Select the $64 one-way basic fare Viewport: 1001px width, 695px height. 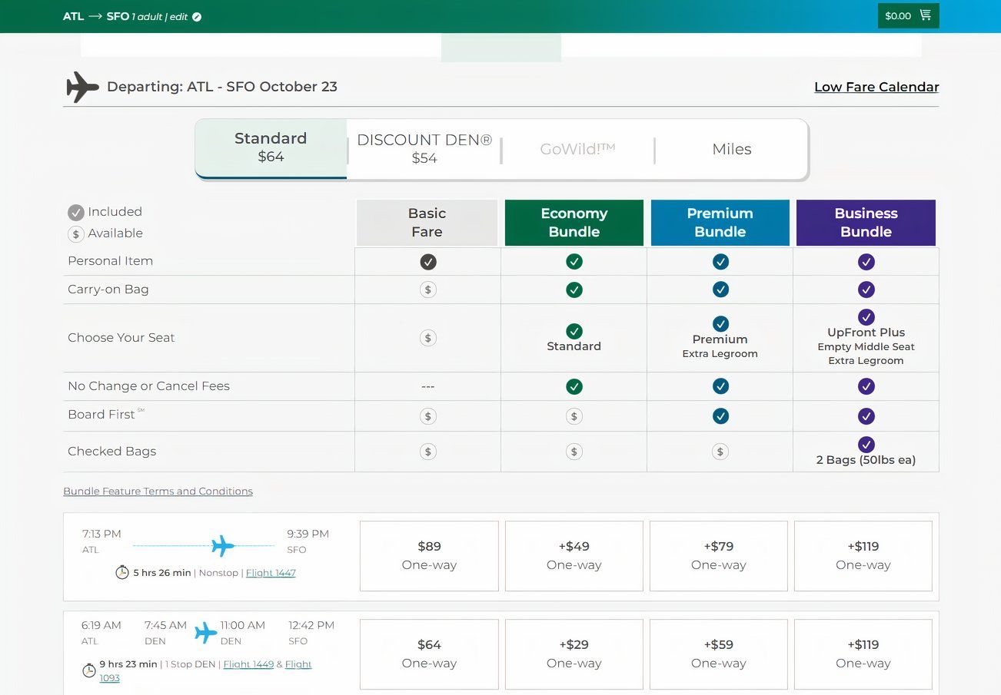(x=429, y=654)
